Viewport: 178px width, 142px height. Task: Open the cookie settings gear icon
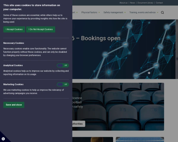(3, 139)
